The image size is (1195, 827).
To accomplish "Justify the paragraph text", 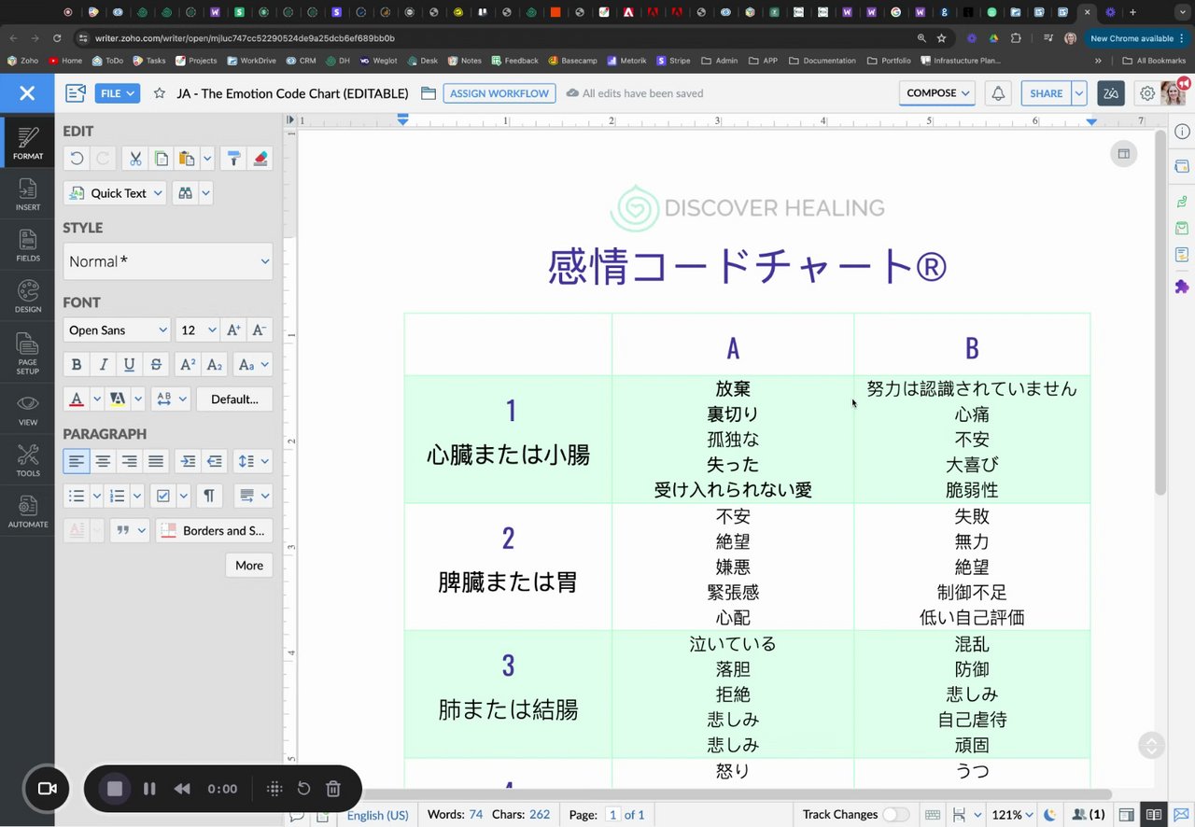I will click(x=156, y=461).
